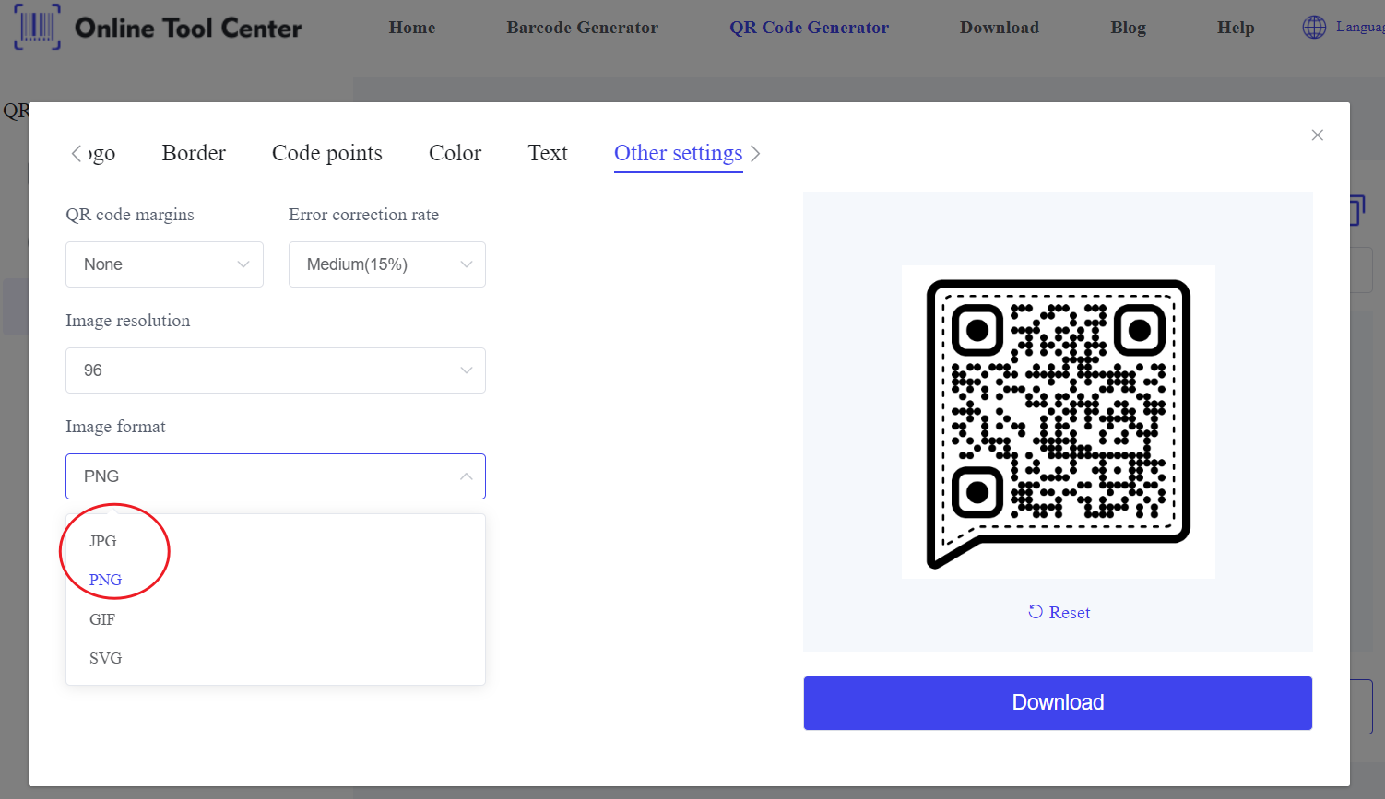Click the up chevron in the PNG box
This screenshot has height=799, width=1385.
pyautogui.click(x=467, y=476)
